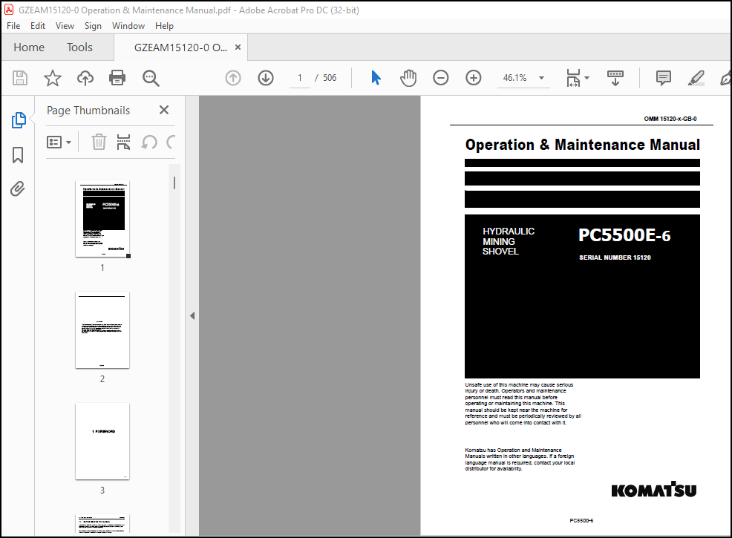732x538 pixels.
Task: Zoom out with the minus icon
Action: click(441, 78)
